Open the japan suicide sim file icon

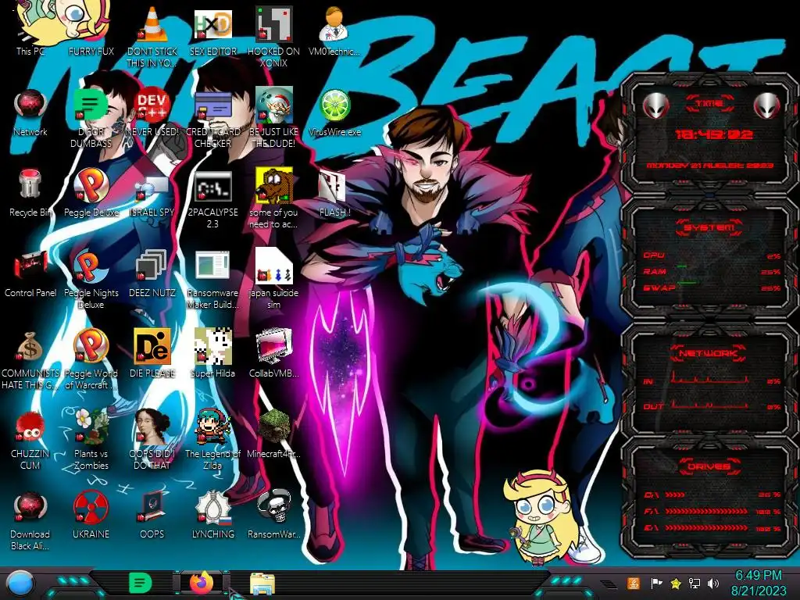coord(273,266)
